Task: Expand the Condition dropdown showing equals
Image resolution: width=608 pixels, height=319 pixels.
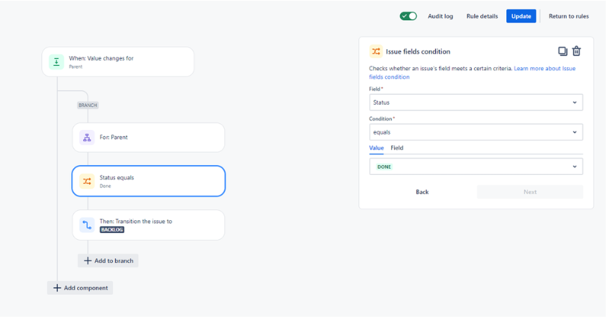Action: tap(476, 132)
